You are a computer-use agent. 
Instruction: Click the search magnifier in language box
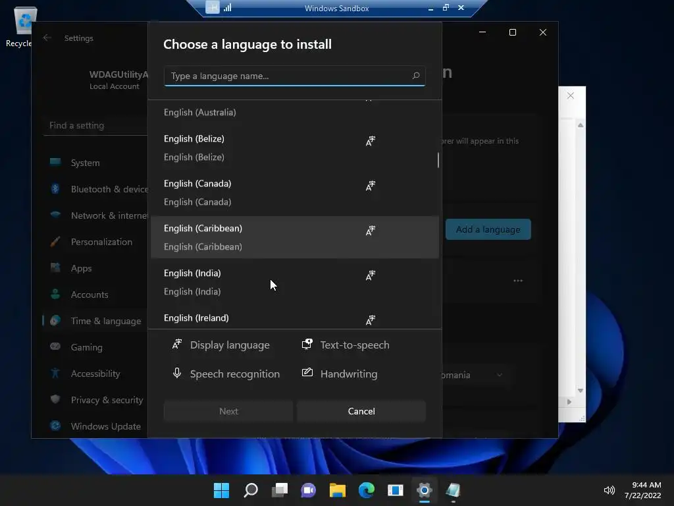tap(416, 76)
